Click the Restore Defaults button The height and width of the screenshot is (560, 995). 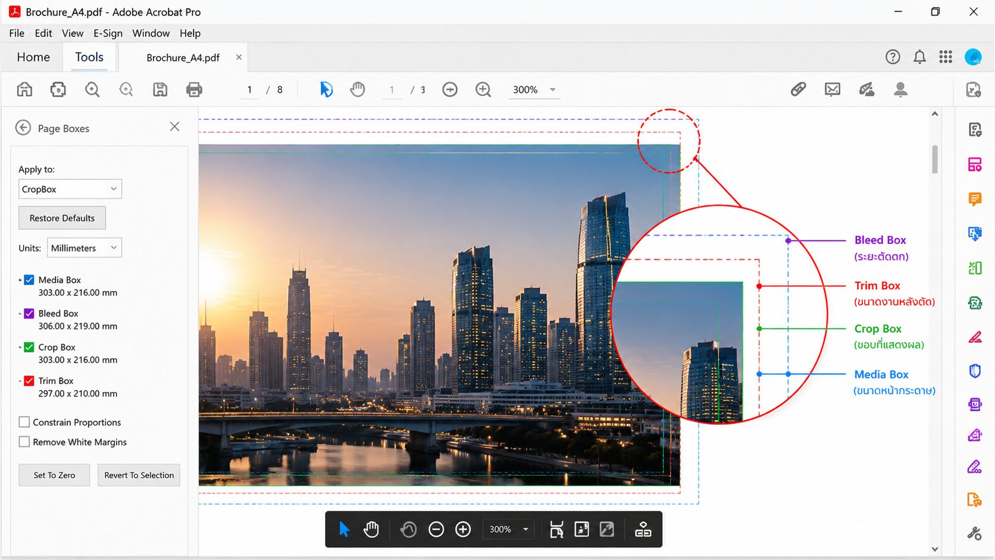coord(62,218)
